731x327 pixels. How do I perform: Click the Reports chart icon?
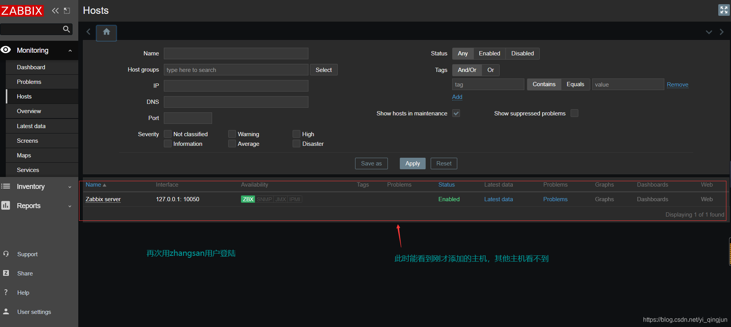[5, 205]
